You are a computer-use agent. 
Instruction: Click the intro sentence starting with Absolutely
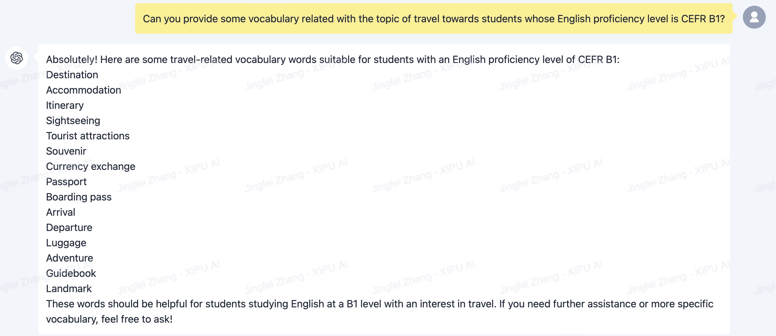tap(333, 59)
